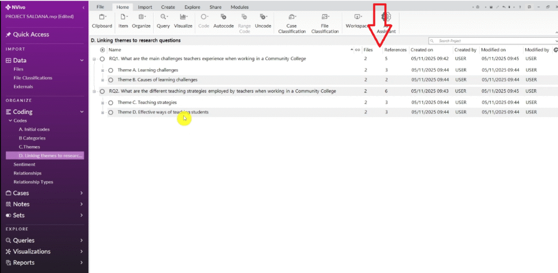Click the Organize ribbon icon

click(141, 21)
